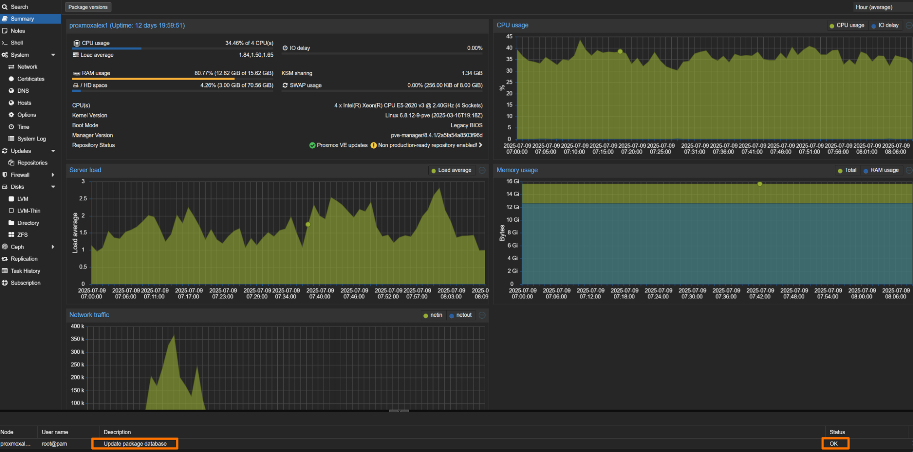Select the Update package database task row

pos(135,444)
